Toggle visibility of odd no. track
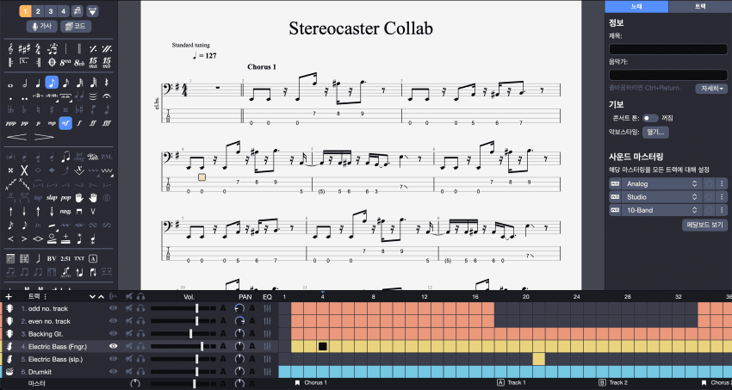The height and width of the screenshot is (390, 732). [x=113, y=308]
